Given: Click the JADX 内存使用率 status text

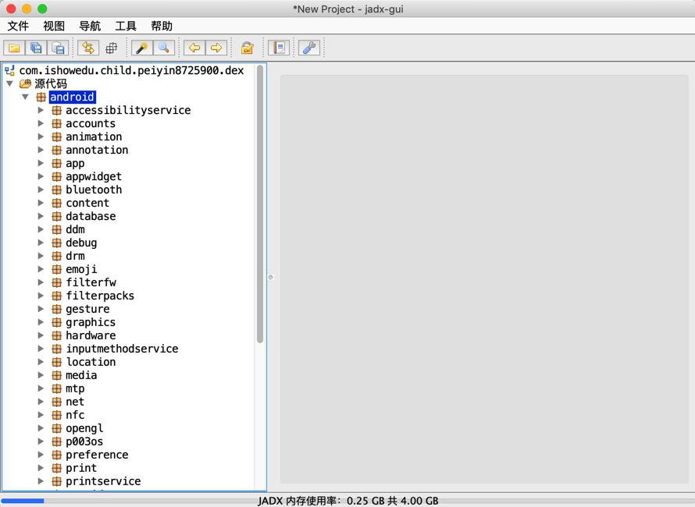Looking at the screenshot, I should (348, 501).
